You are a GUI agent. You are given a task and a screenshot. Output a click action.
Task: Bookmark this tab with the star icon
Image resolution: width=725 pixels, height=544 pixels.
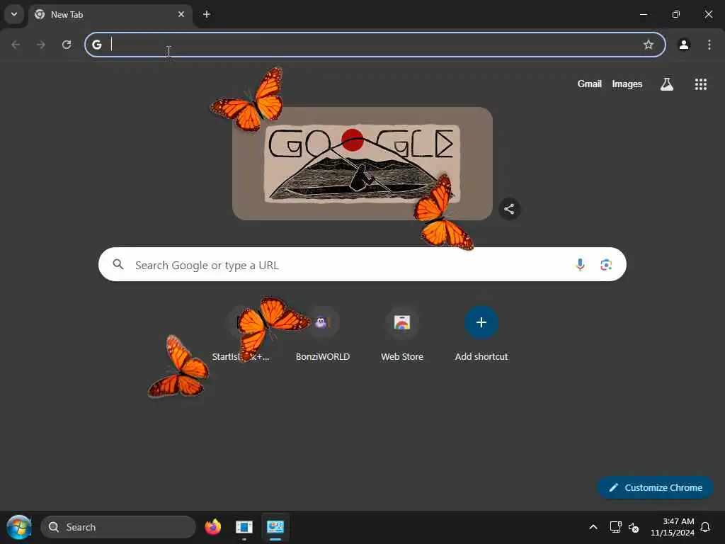tap(649, 45)
